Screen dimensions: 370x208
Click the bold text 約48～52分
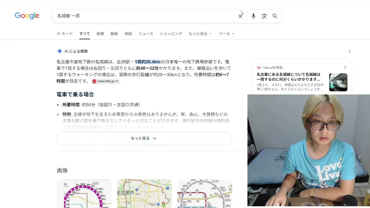[x=147, y=68]
